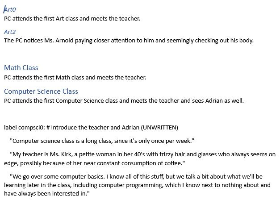Image resolution: width=280 pixels, height=200 pixels.
Task: Click the Math Class heading
Action: tap(21, 68)
